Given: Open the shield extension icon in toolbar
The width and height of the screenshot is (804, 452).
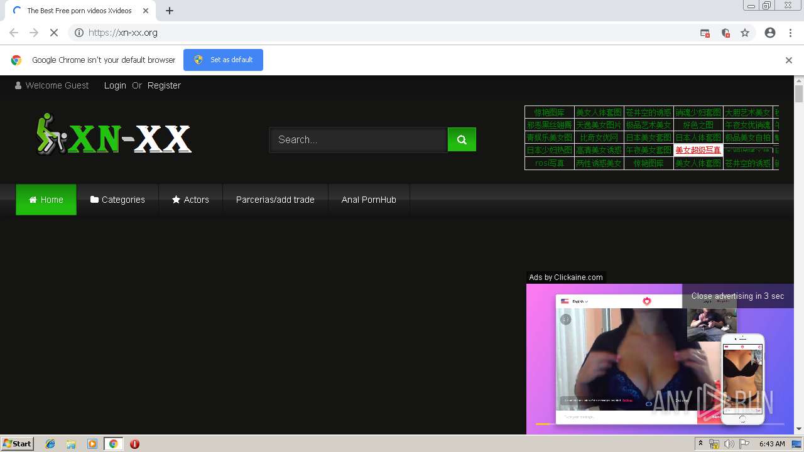Looking at the screenshot, I should point(725,33).
